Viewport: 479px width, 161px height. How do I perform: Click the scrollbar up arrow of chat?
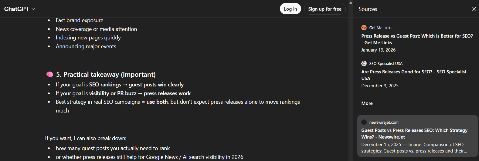(x=351, y=2)
